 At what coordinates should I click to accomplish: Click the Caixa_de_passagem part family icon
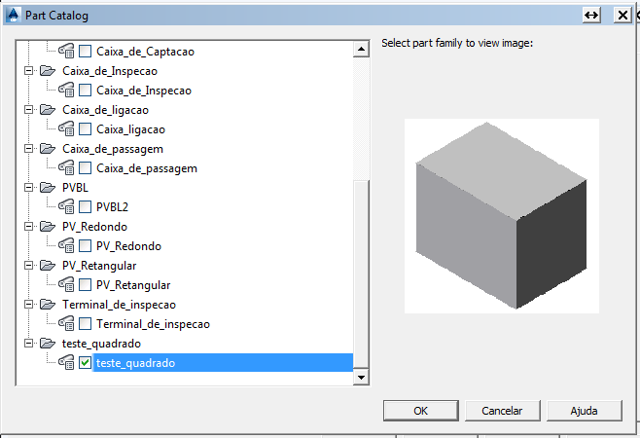point(66,168)
